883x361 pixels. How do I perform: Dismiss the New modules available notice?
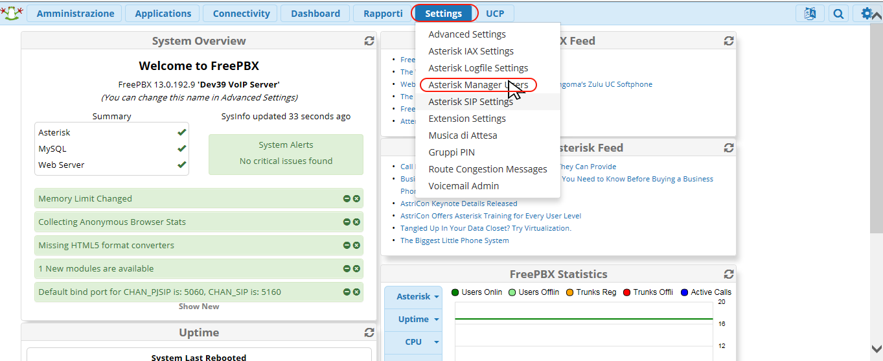[x=356, y=268]
